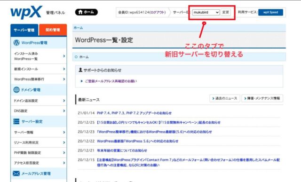Go to Home via black ホーム button

87,12
